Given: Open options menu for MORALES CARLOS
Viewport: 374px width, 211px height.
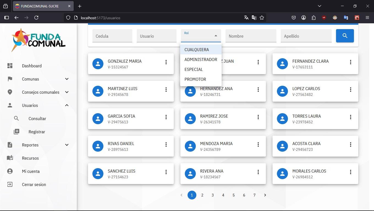Looking at the screenshot, I should pyautogui.click(x=351, y=172).
